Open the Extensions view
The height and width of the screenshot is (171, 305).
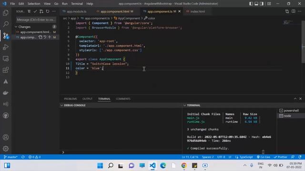click(6, 70)
